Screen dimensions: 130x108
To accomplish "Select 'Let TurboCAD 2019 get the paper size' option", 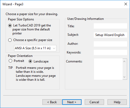I will (10, 26).
